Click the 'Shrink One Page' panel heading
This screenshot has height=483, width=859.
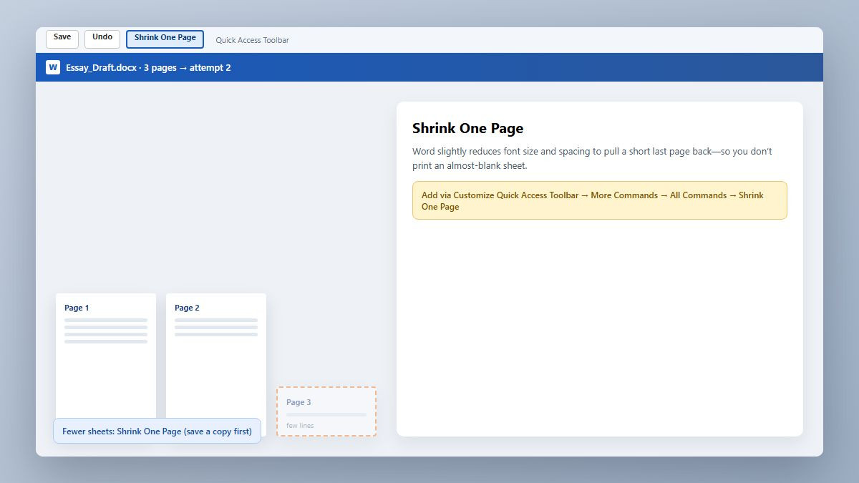pyautogui.click(x=468, y=129)
